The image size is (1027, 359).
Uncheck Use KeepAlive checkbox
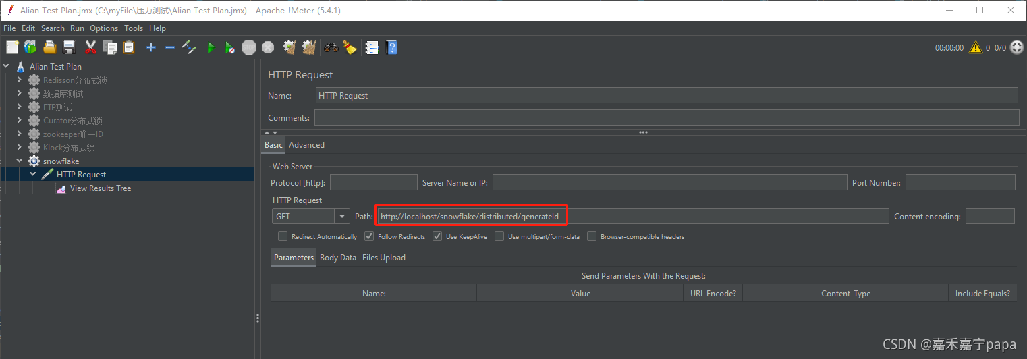pos(437,236)
